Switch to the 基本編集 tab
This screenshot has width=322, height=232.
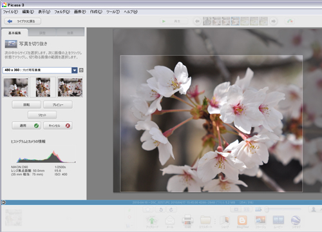coord(15,33)
